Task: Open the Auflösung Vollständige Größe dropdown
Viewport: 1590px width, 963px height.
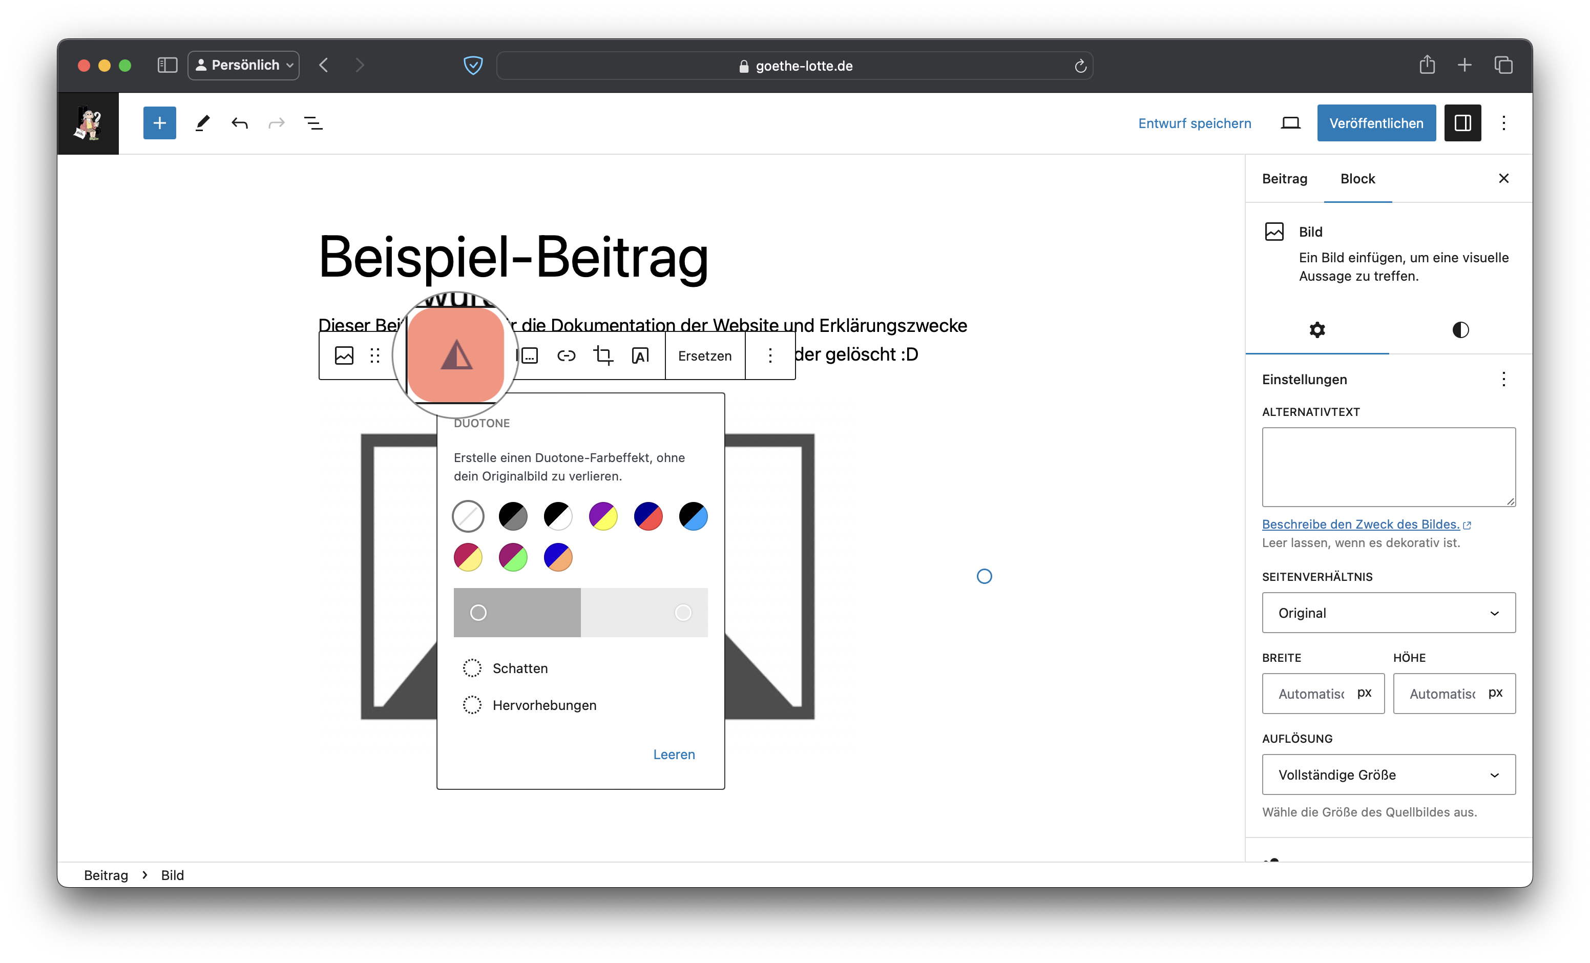Action: pyautogui.click(x=1388, y=774)
